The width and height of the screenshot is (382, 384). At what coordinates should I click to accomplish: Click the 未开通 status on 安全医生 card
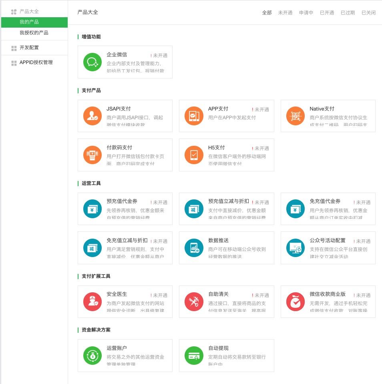[159, 296]
